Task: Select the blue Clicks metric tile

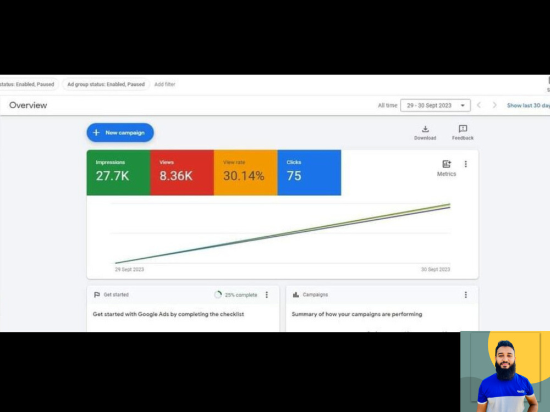Action: pos(309,172)
